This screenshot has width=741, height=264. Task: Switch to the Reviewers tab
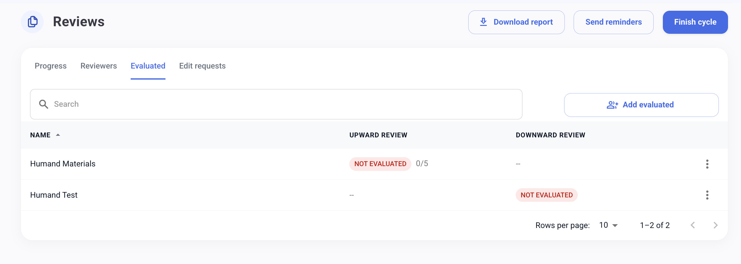pyautogui.click(x=98, y=66)
